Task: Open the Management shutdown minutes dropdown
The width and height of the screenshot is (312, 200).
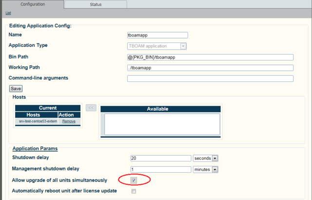Action: 205,169
